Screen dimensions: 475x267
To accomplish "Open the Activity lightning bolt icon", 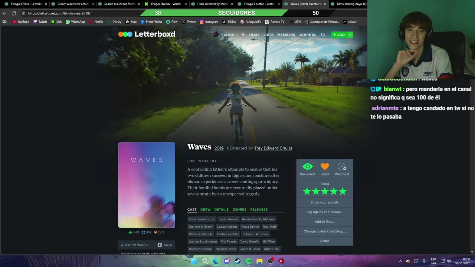I will click(x=243, y=34).
